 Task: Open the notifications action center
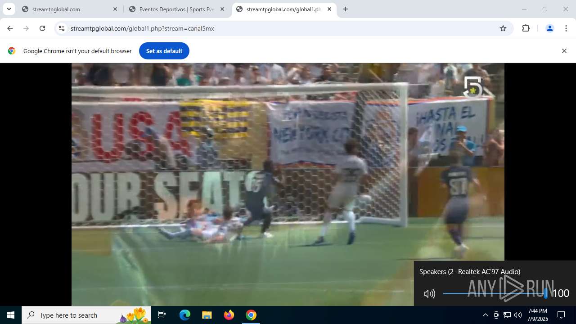[561, 315]
